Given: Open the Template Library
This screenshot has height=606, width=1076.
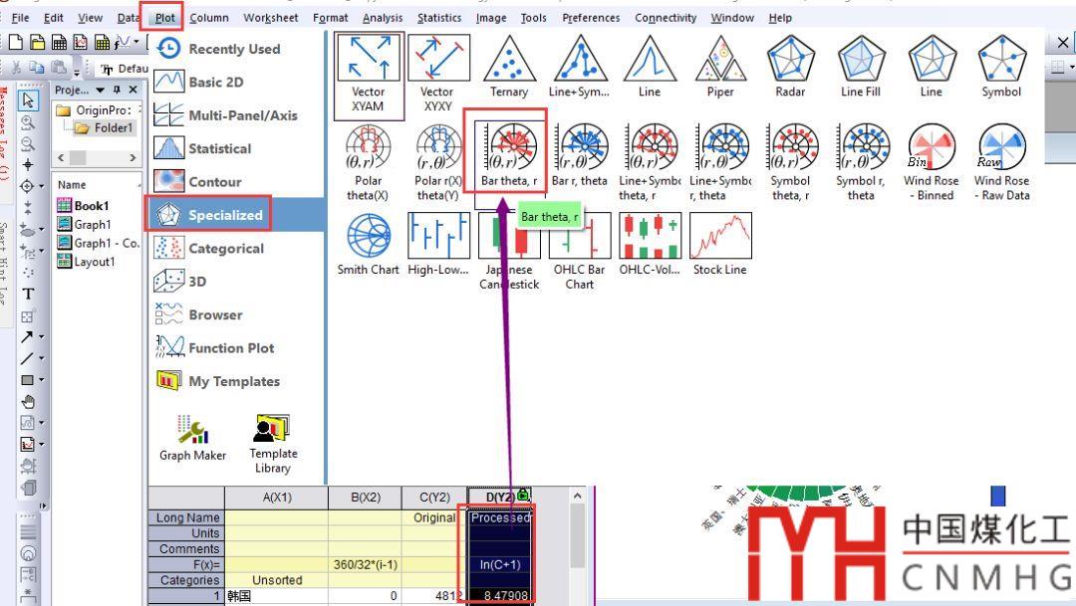Looking at the screenshot, I should click(x=272, y=444).
